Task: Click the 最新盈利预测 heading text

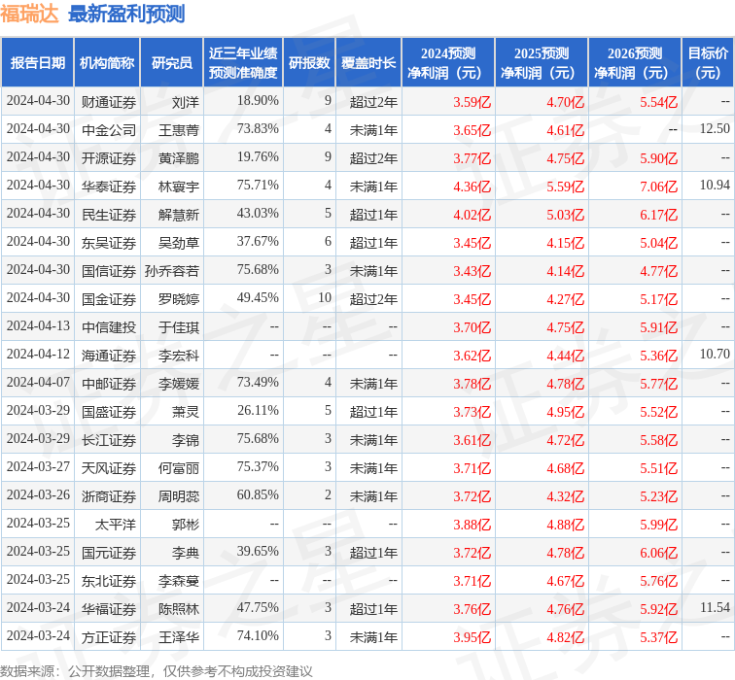Action: pyautogui.click(x=126, y=14)
